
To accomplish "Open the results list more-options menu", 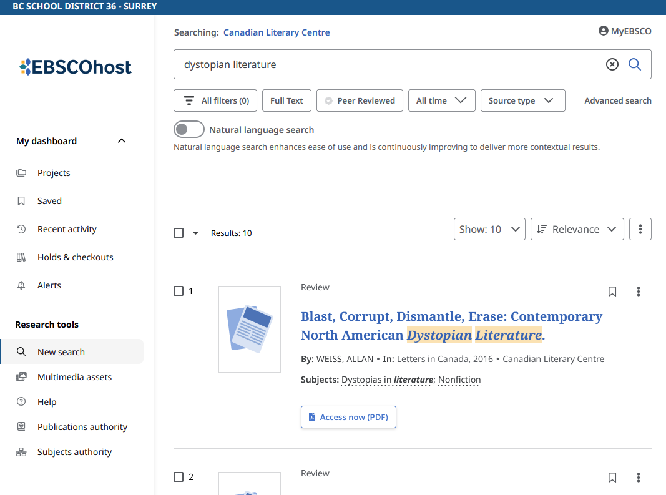I will [x=640, y=230].
